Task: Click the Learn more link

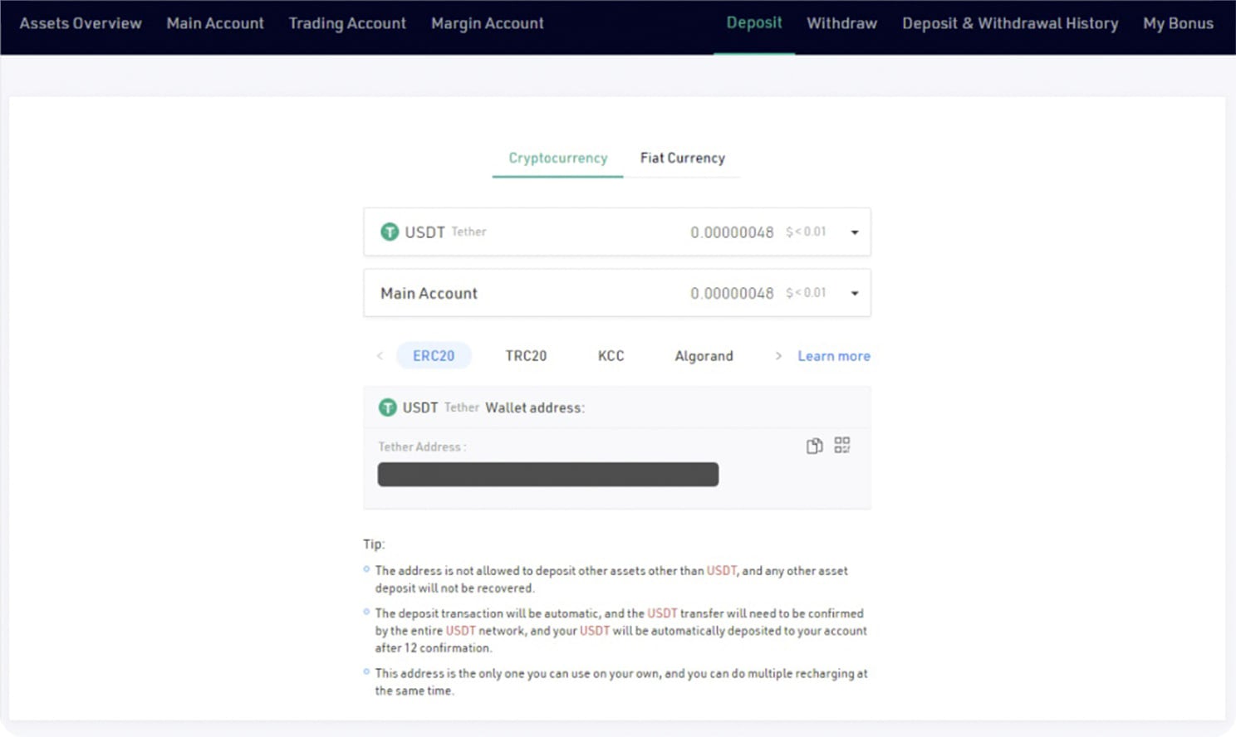Action: tap(834, 356)
